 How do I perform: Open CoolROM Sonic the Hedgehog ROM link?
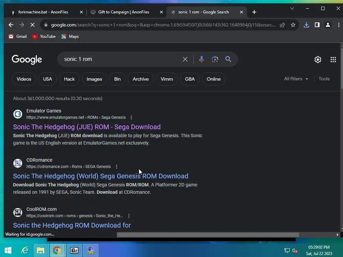[x=72, y=225]
